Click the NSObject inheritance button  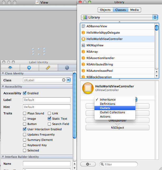tap(117, 128)
